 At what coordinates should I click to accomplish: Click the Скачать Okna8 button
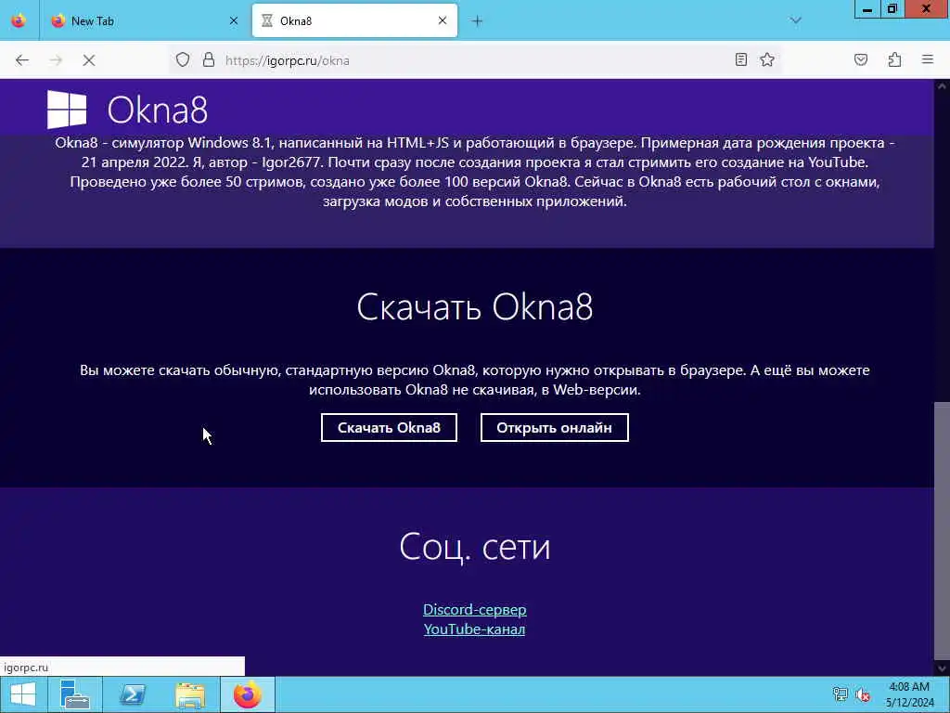389,427
